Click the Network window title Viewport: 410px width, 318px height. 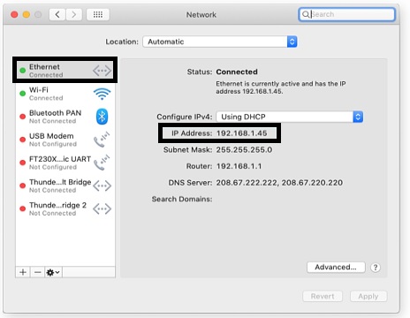click(x=201, y=15)
